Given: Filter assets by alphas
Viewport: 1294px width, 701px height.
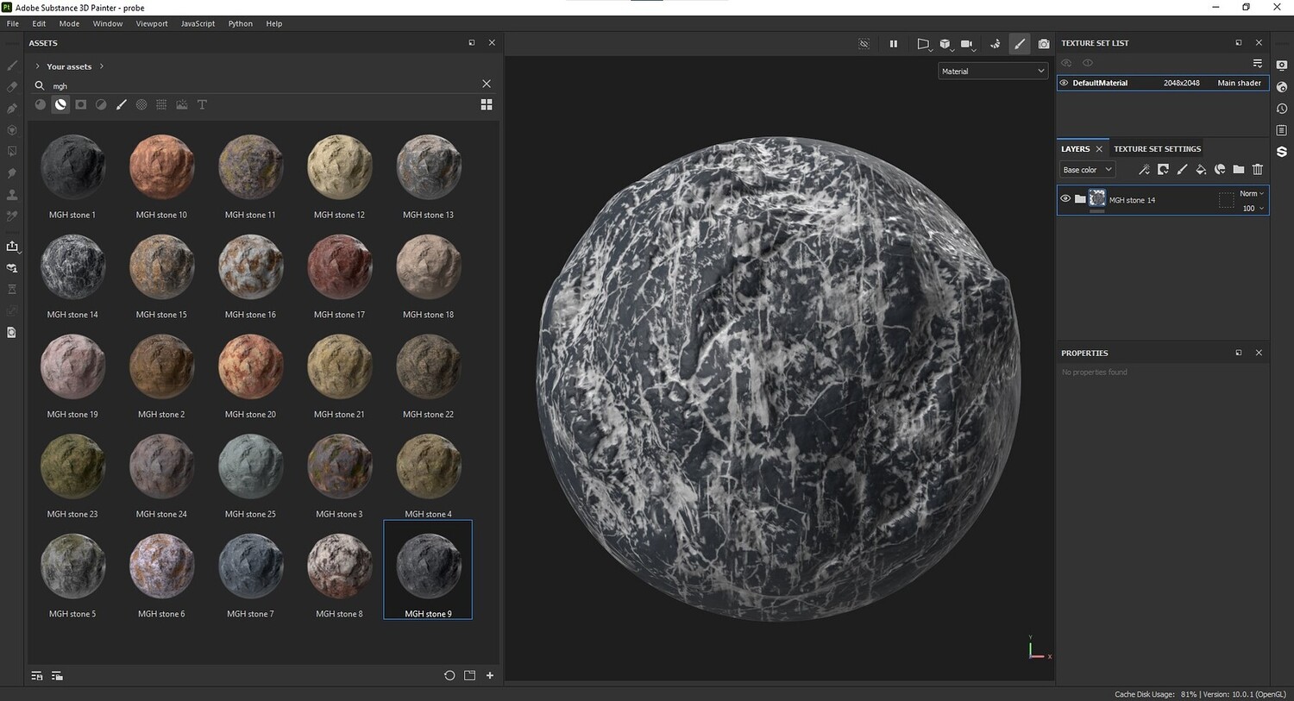Looking at the screenshot, I should [141, 104].
